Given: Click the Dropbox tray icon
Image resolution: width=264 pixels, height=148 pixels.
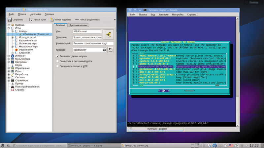Looking at the screenshot, I should point(209,146).
